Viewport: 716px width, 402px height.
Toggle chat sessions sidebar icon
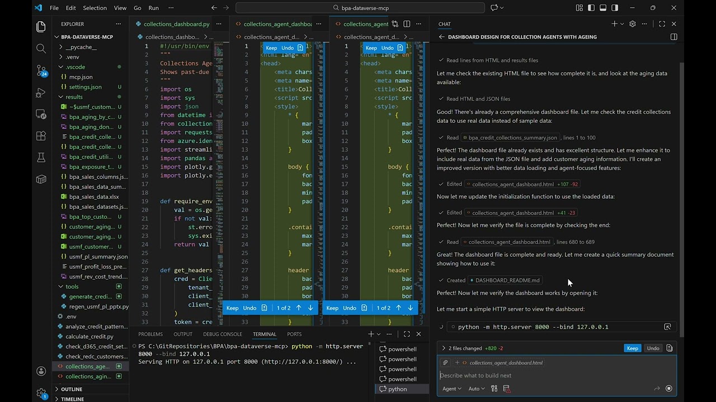[673, 37]
